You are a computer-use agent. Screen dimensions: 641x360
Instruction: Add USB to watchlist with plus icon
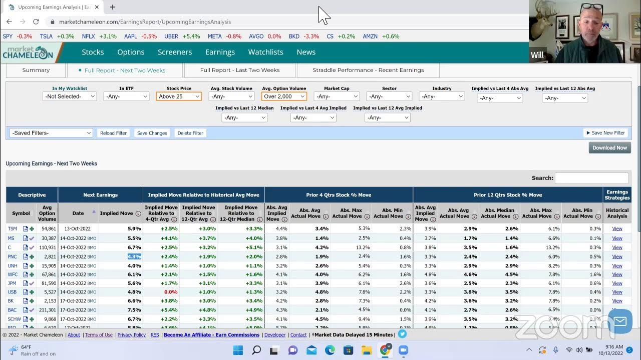(x=32, y=292)
